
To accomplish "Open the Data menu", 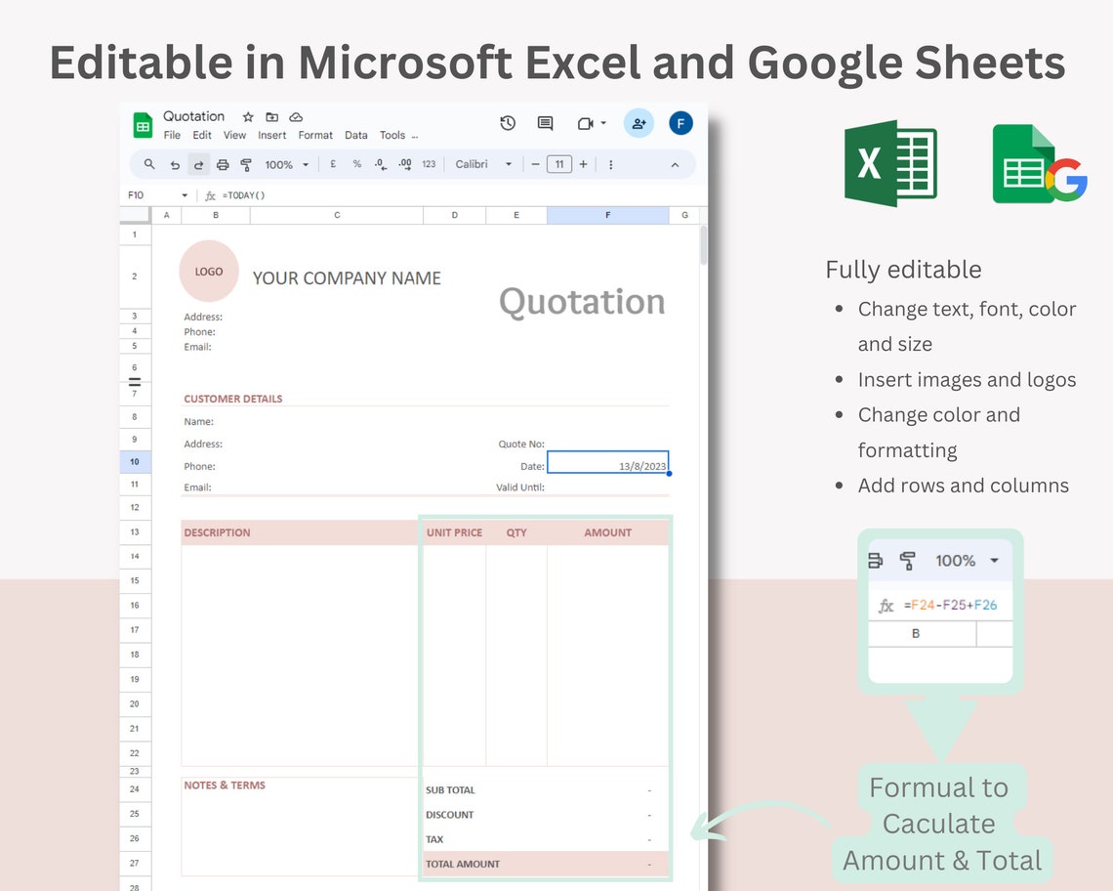I will click(355, 135).
